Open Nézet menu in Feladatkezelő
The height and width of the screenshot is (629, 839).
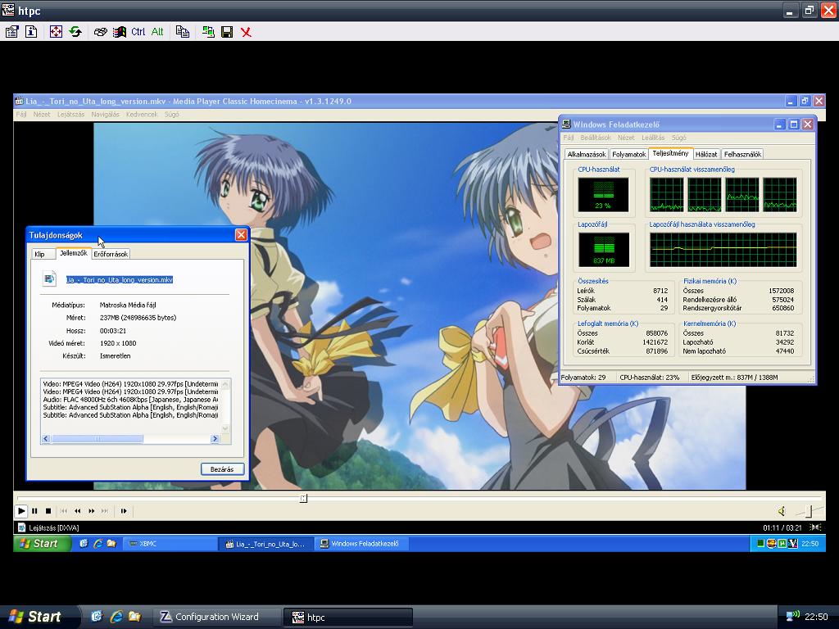[x=626, y=138]
